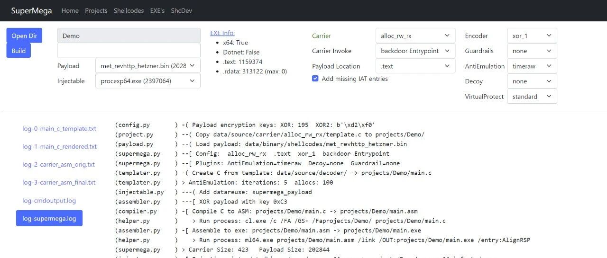The height and width of the screenshot is (258, 607).
Task: Click log line 'Load payload: data/binary/shellcodes'
Action: pos(261,144)
